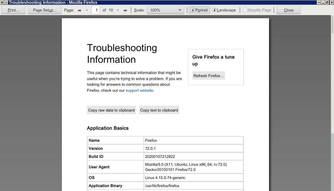Click the support website link

tap(139, 90)
